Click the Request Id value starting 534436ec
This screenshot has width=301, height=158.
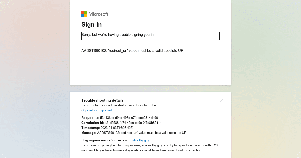pos(130,118)
